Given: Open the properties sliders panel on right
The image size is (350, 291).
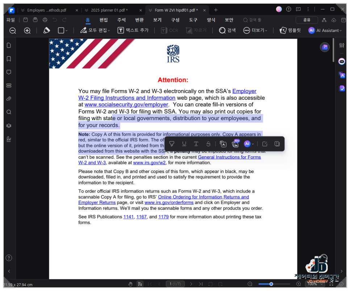Looking at the screenshot, I should (x=342, y=45).
